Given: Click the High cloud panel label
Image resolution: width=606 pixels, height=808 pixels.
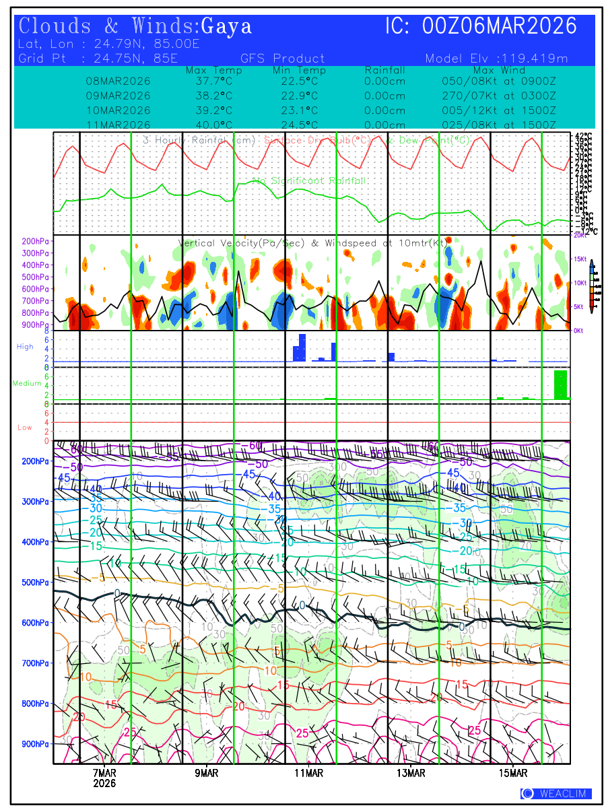Looking at the screenshot, I should point(25,347).
